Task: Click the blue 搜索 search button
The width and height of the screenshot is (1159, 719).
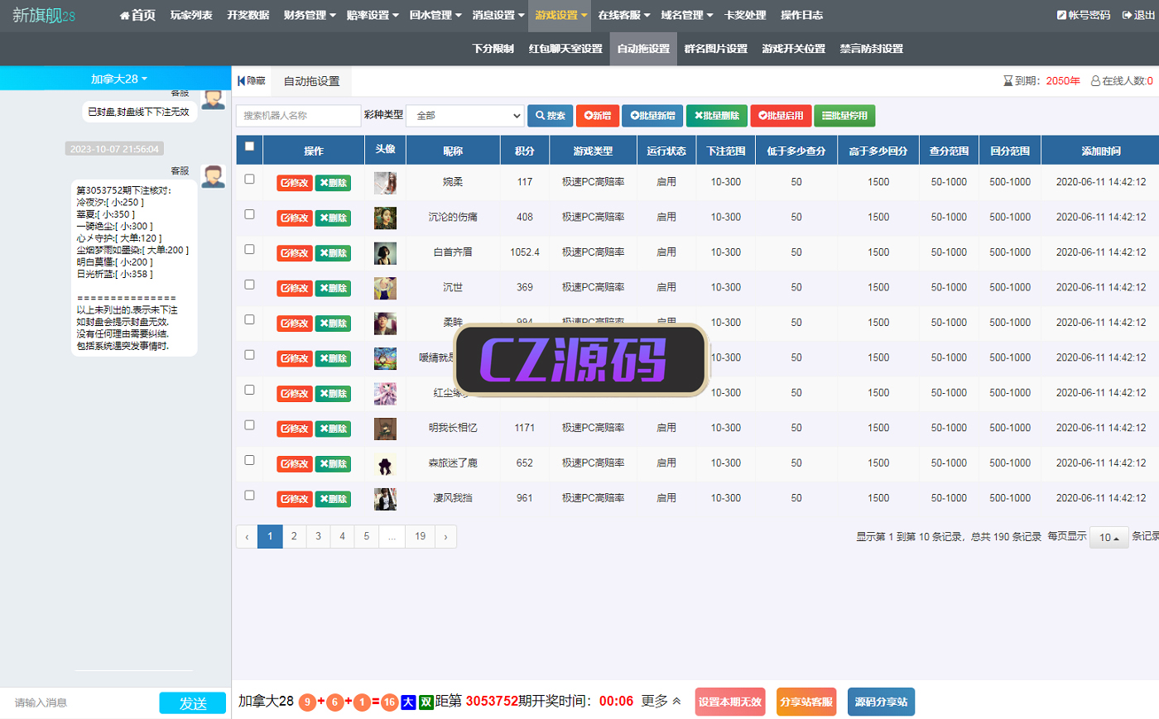Action: 550,116
